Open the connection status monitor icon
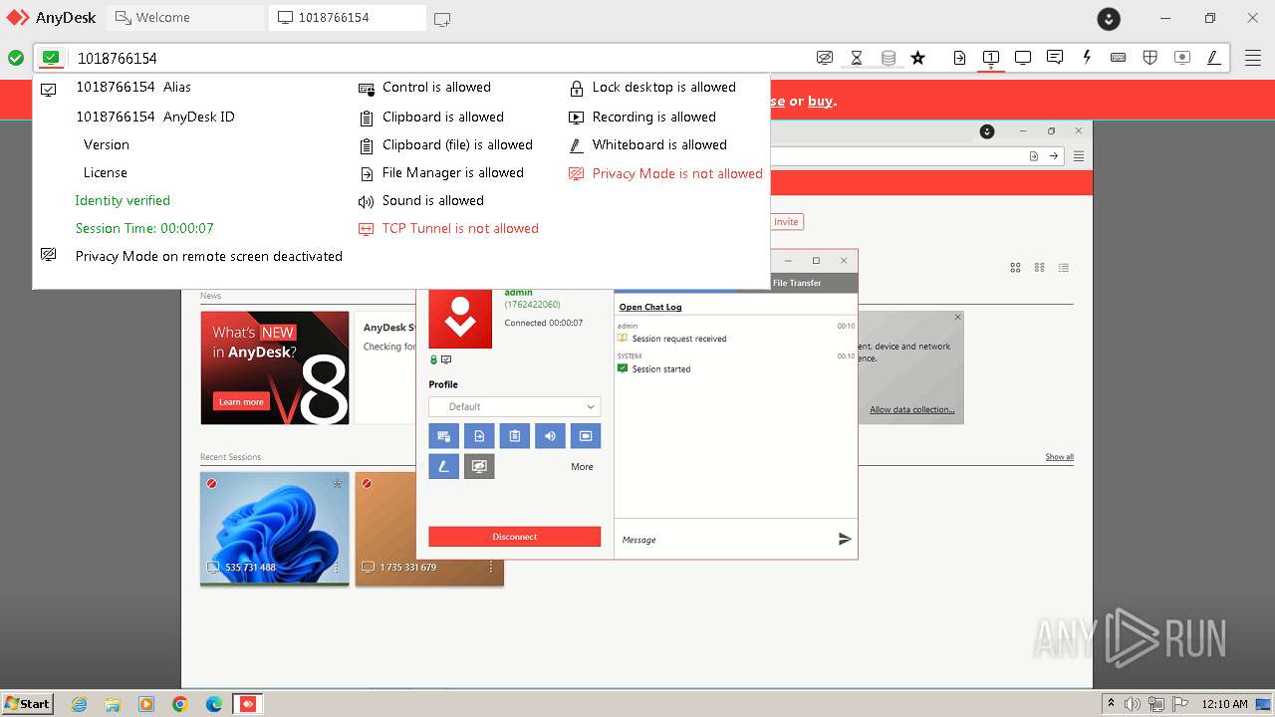Image resolution: width=1275 pixels, height=717 pixels. 52,58
